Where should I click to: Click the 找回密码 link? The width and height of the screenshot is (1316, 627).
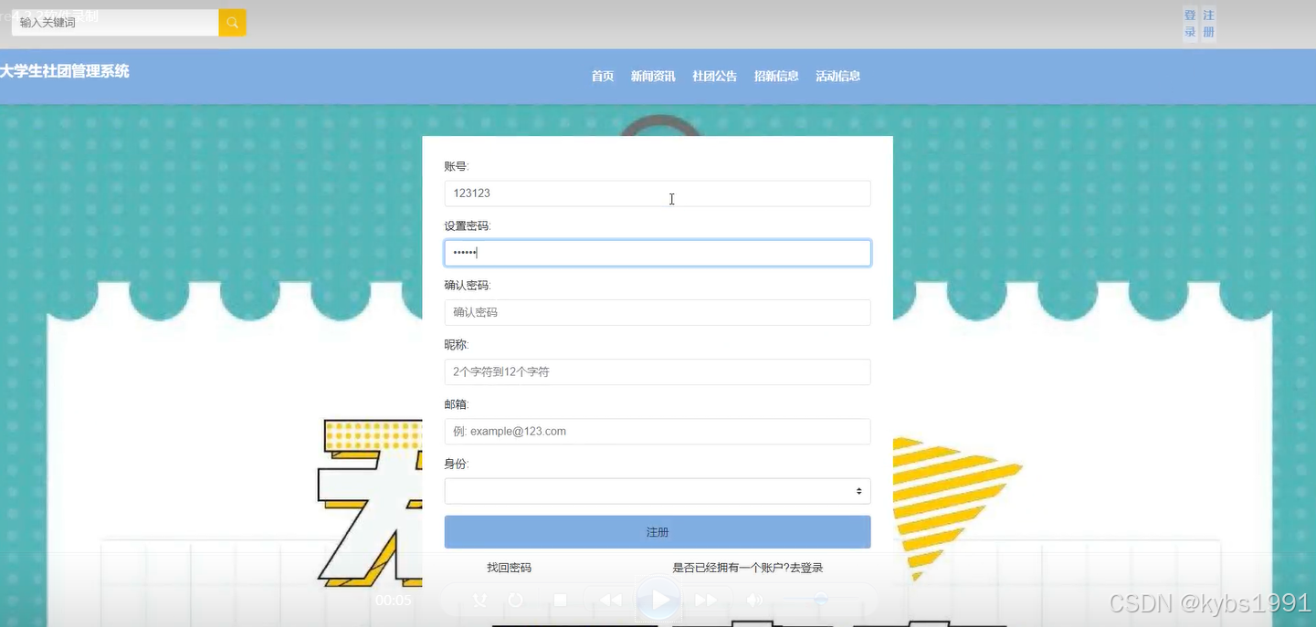tap(509, 568)
